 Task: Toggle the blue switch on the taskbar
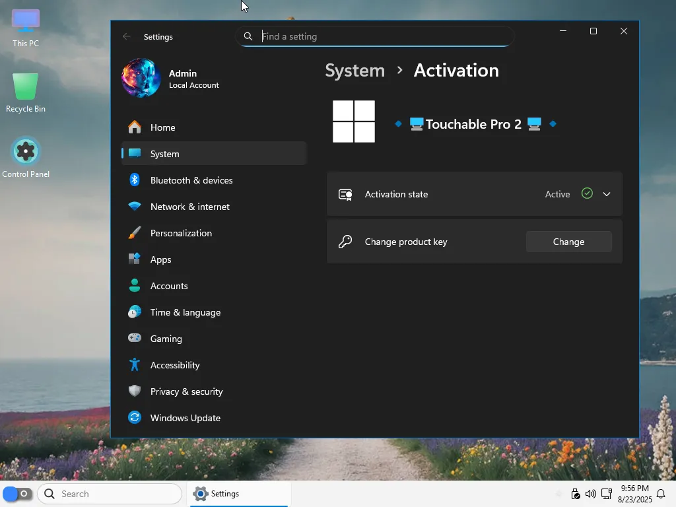click(x=17, y=494)
